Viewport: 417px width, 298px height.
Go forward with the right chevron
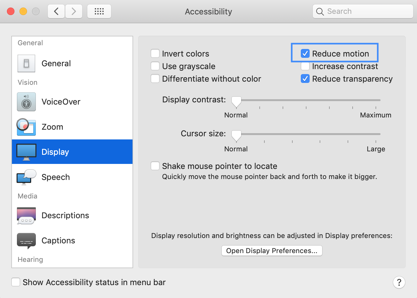pos(74,12)
